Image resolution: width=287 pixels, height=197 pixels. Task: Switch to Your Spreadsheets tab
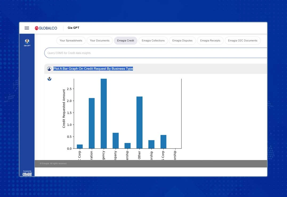[71, 41]
